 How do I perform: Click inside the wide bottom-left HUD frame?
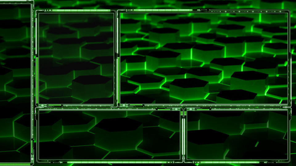coord(109,135)
